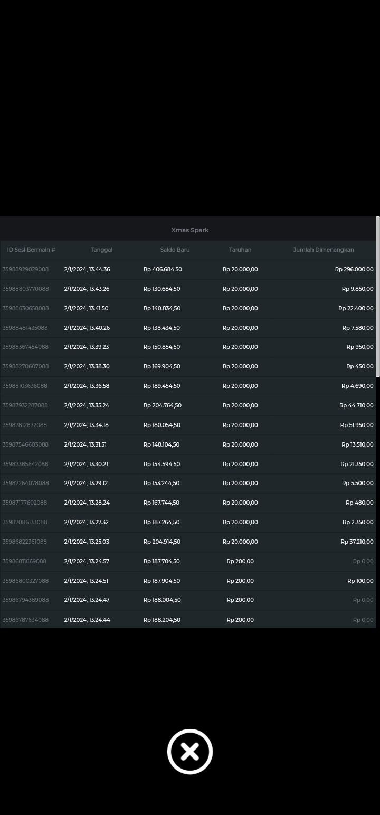The image size is (380, 815).
Task: Open session ID 35987546603088
Action: (x=25, y=444)
